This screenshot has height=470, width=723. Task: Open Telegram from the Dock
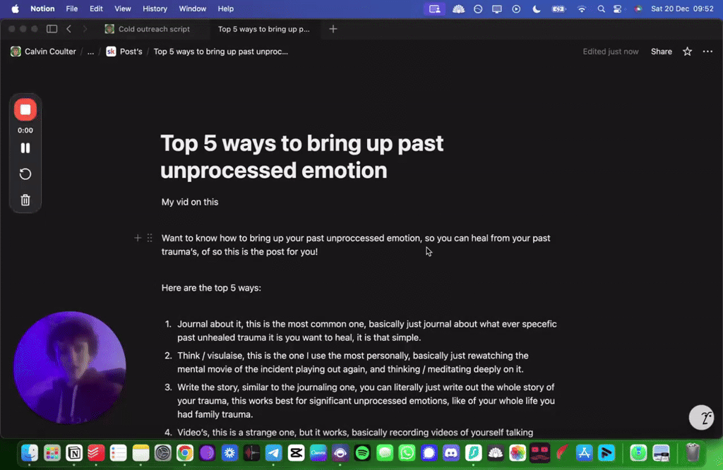pos(273,453)
